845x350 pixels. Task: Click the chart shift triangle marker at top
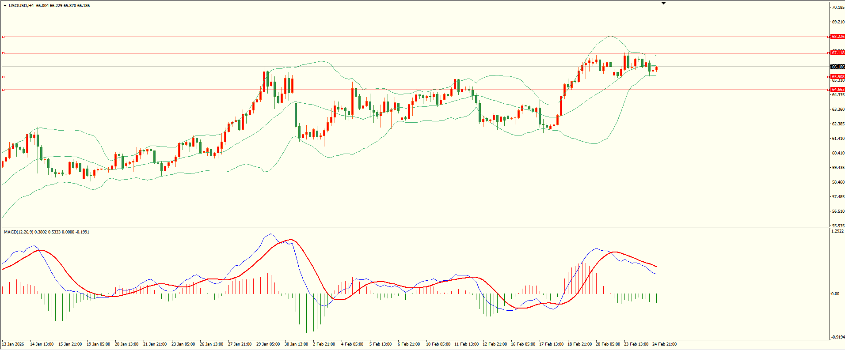point(663,3)
